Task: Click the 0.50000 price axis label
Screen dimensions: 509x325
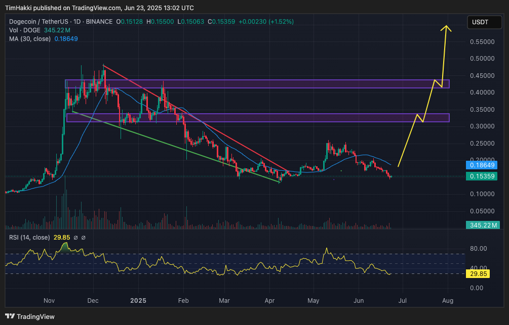Action: coord(482,59)
